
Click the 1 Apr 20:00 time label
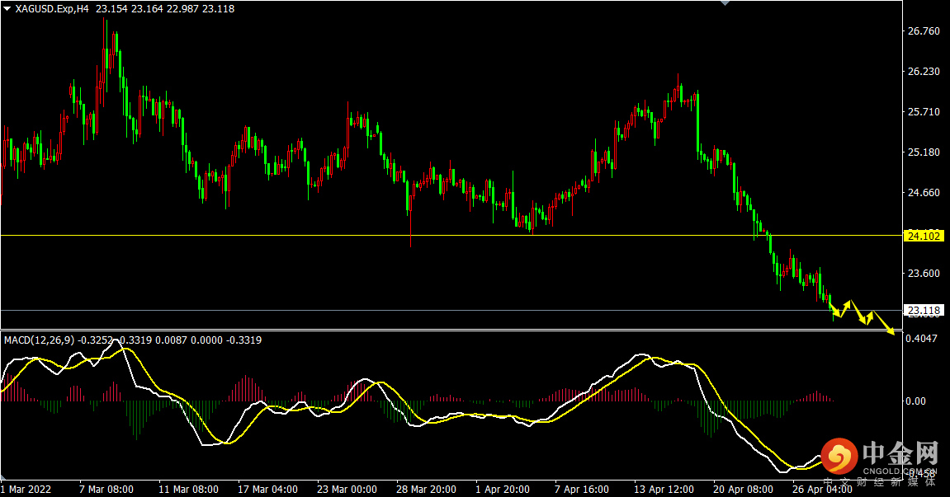coord(503,489)
